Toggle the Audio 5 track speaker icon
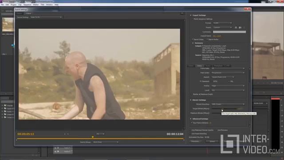The width and height of the screenshot is (284, 160). pos(55,151)
